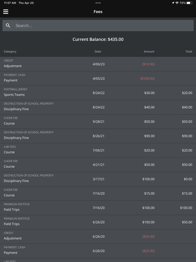Select the Lab Fees course row

98,150
